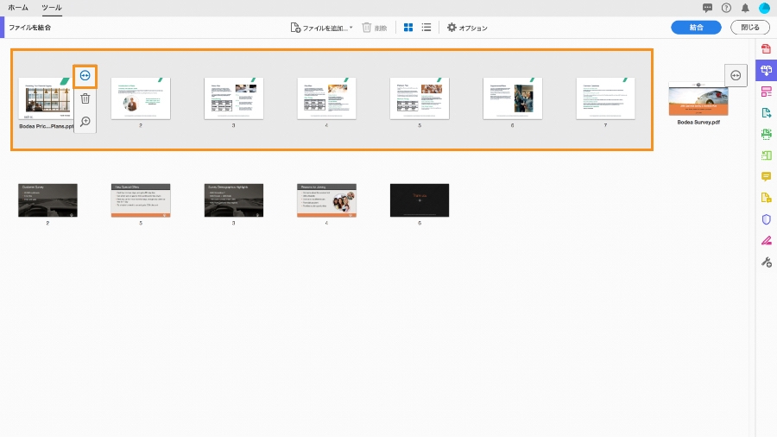Go to the ツール tab
The width and height of the screenshot is (777, 437).
point(52,8)
